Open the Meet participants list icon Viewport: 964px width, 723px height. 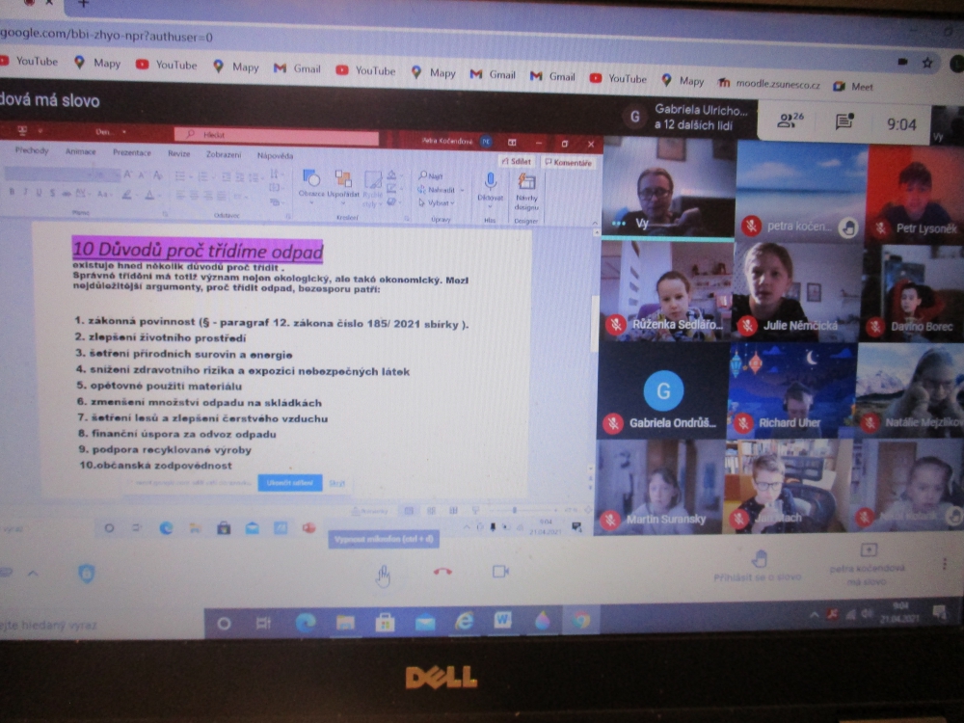[x=790, y=120]
